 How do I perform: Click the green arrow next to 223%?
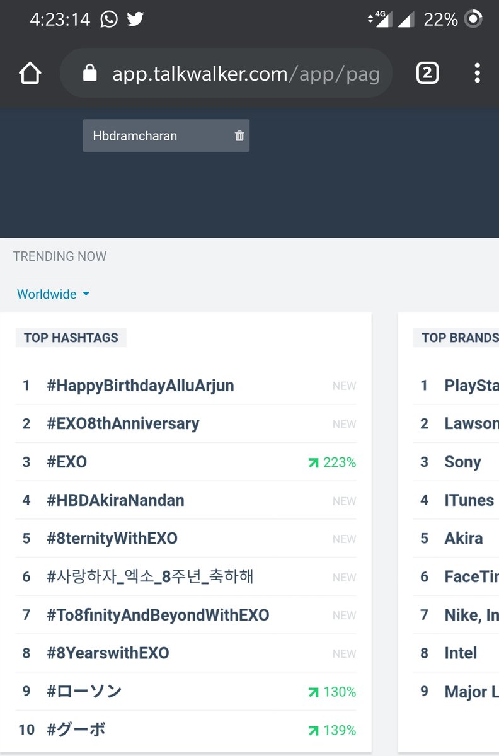point(313,463)
